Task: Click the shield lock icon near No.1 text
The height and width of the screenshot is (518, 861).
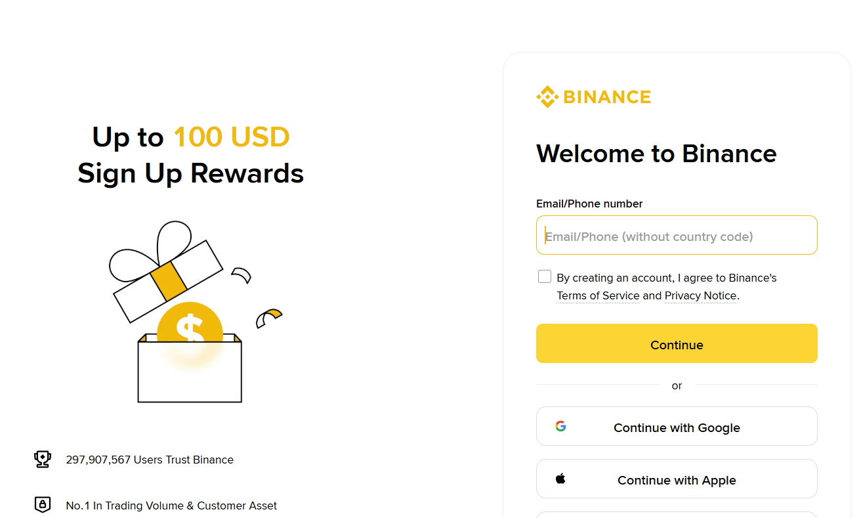Action: click(x=43, y=505)
